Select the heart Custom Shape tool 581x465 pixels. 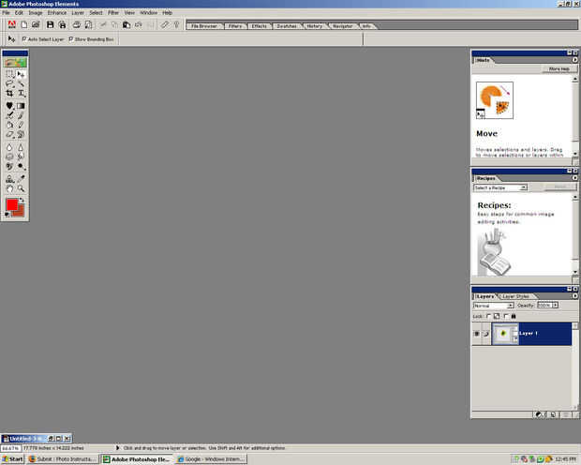click(9, 106)
